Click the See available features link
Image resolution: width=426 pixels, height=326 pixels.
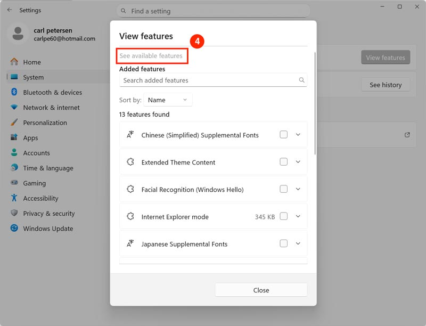(x=151, y=56)
